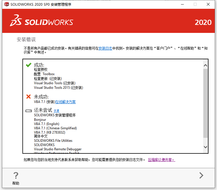The image size is (217, 190).
Task: Click the SW app icon in title bar
Action: pyautogui.click(x=6, y=4)
